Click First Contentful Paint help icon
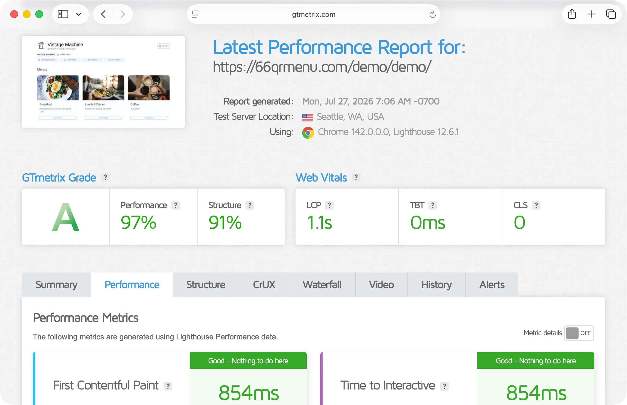The height and width of the screenshot is (405, 627). [x=168, y=386]
